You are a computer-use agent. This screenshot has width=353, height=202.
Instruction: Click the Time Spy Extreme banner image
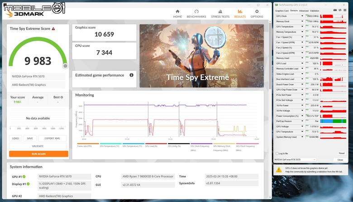coord(201,56)
